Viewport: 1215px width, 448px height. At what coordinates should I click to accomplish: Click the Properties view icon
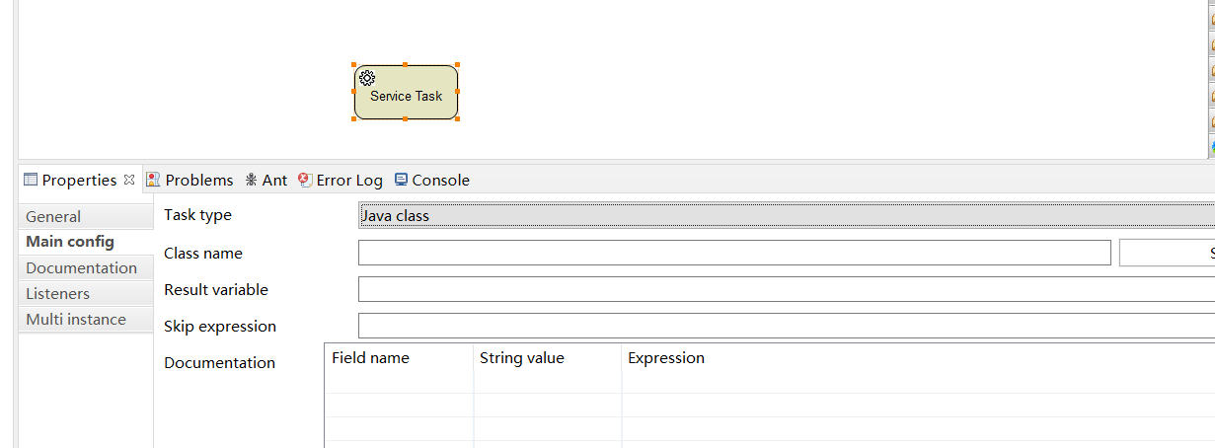(31, 180)
